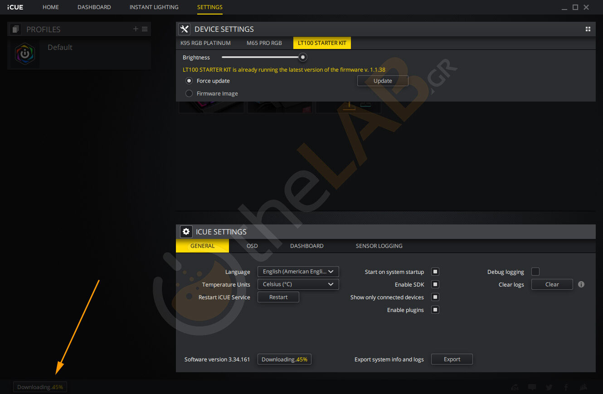Open the profiles list menu icon

[x=145, y=29]
